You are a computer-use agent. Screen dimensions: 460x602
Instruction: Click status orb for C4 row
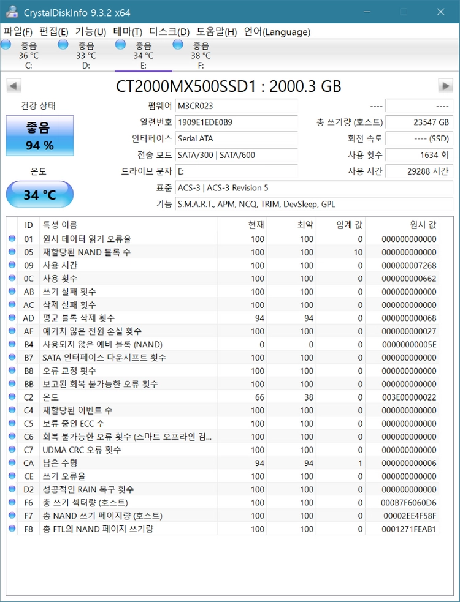point(12,410)
